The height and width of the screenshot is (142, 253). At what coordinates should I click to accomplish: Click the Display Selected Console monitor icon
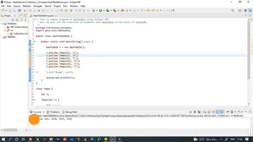(x=232, y=112)
